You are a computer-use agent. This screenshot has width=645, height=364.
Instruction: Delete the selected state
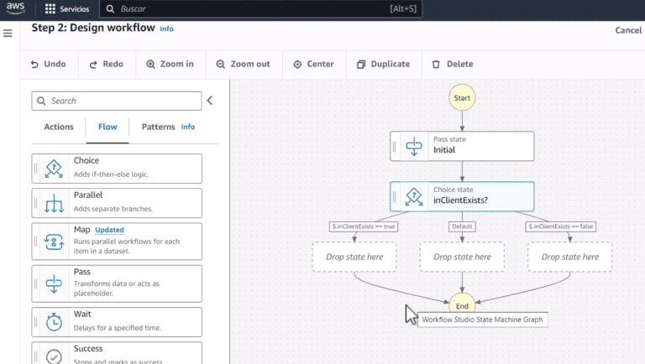(x=453, y=64)
